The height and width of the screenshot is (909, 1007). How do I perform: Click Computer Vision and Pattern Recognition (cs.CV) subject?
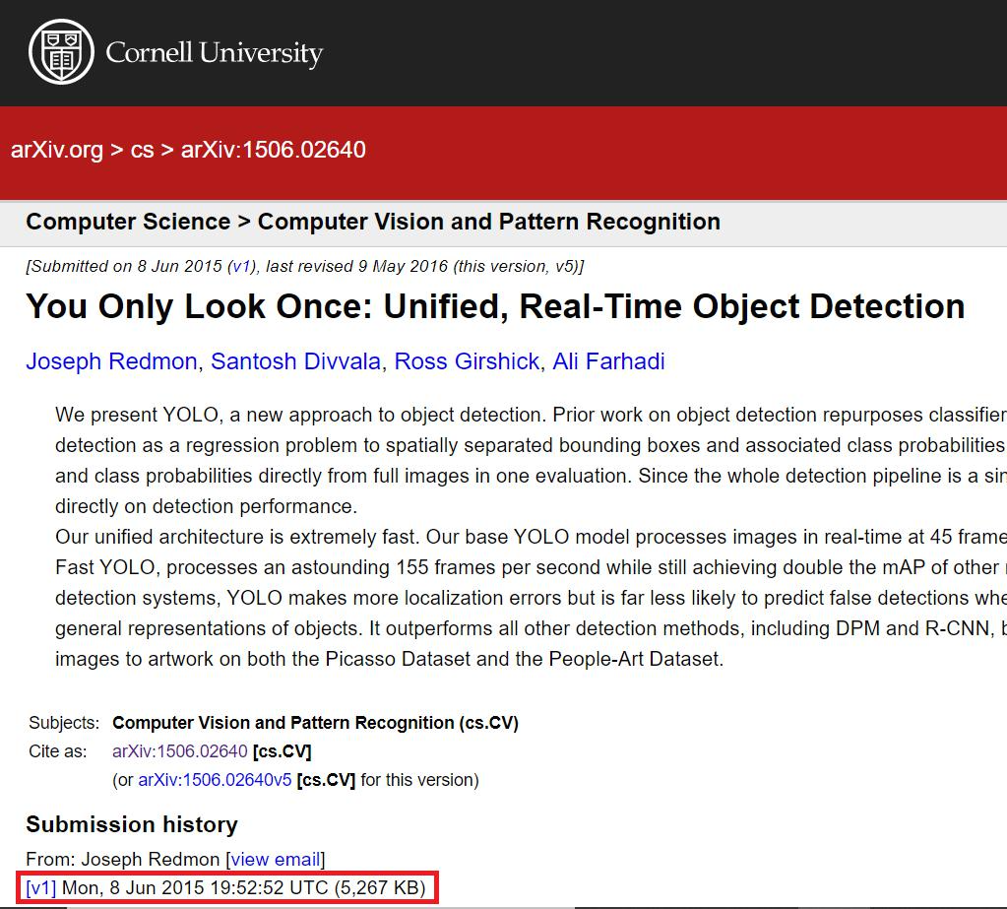(315, 723)
